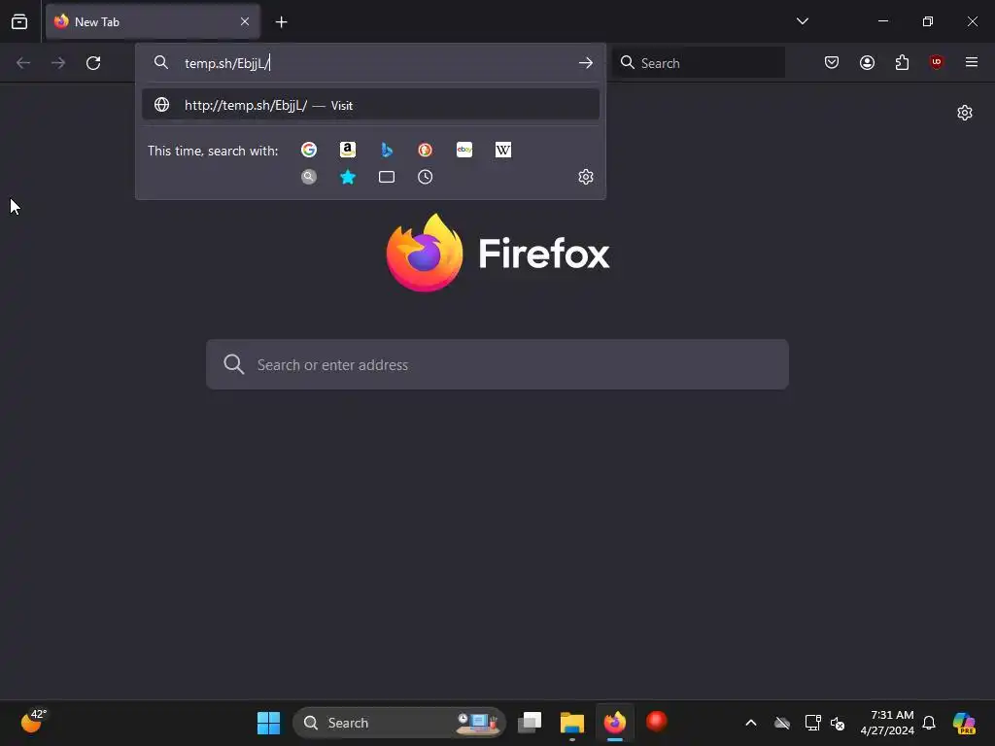Select the New Tab tab
995x746 pixels.
tap(153, 21)
